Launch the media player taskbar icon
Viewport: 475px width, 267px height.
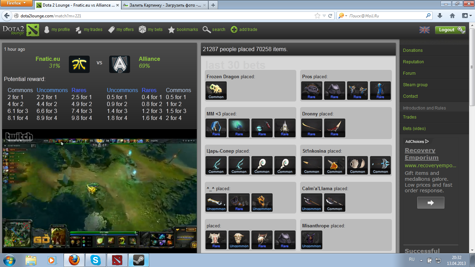coord(53,260)
